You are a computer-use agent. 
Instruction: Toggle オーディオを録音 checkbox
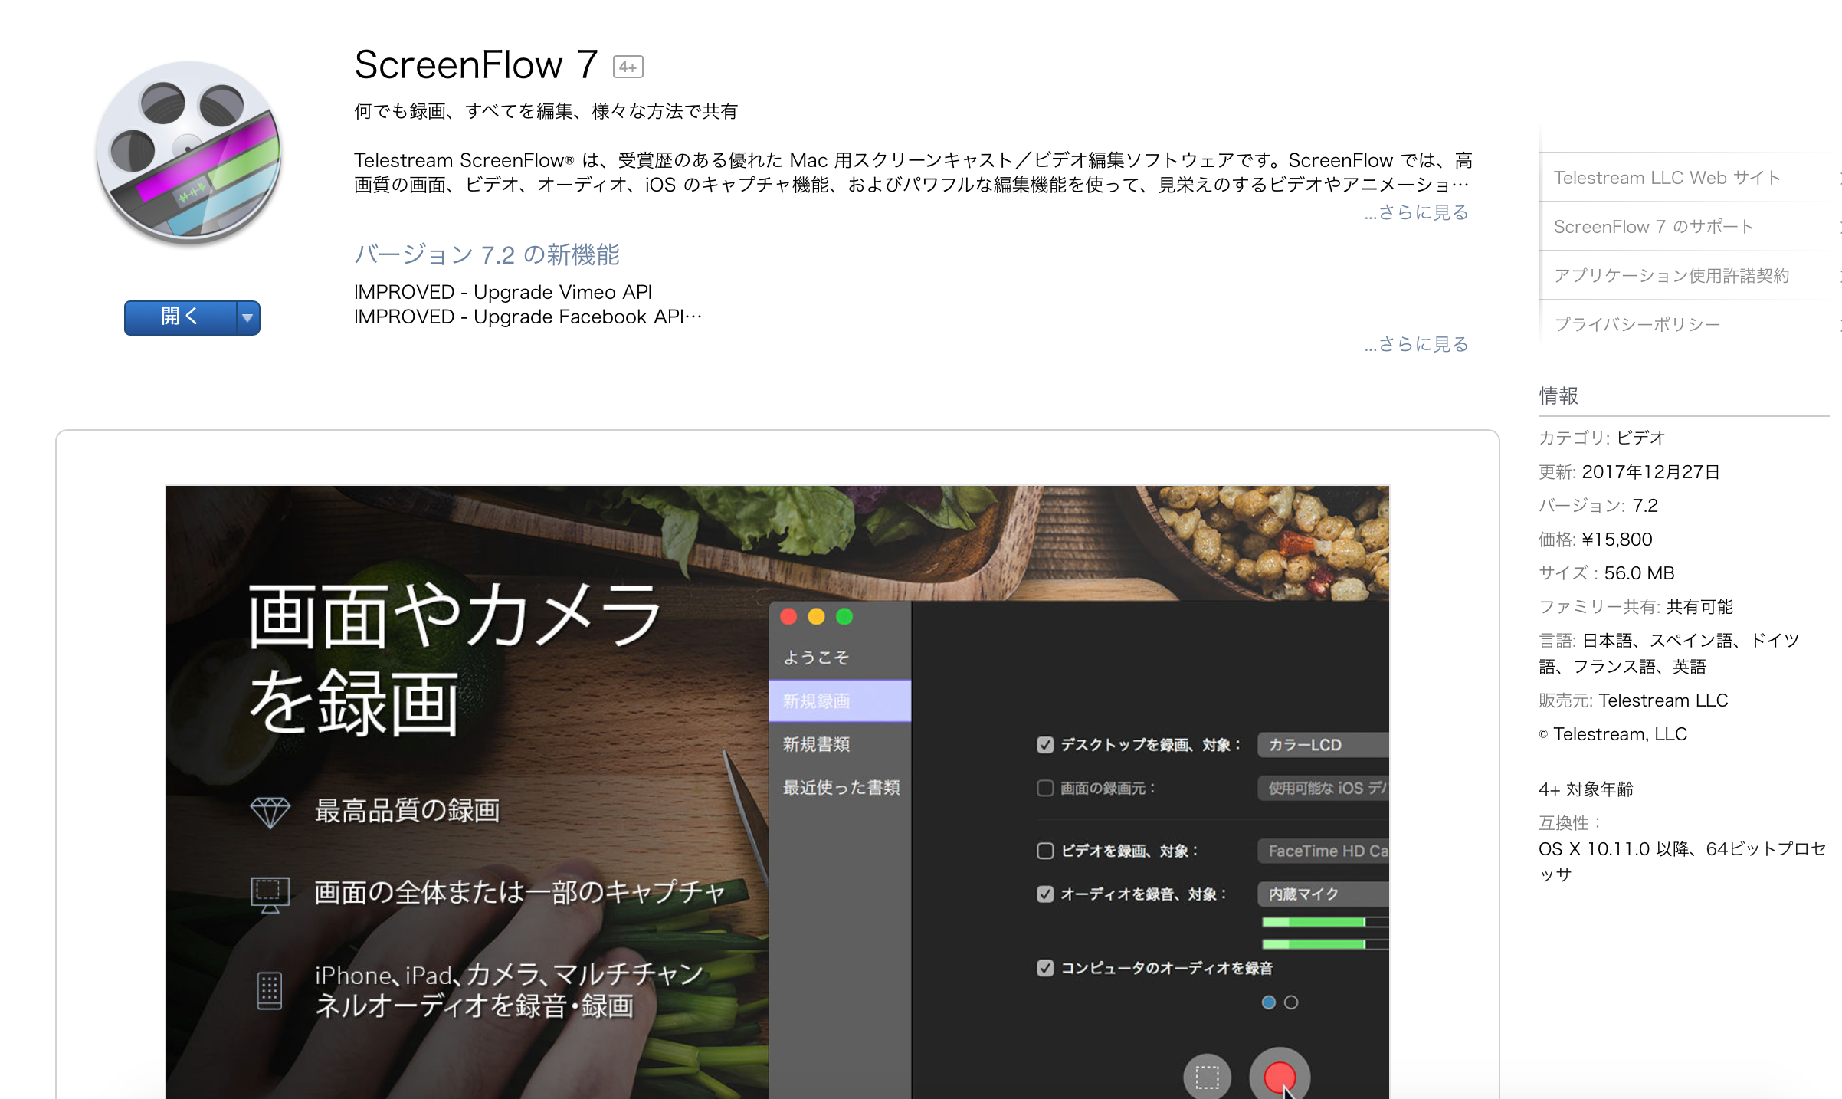click(x=1045, y=894)
